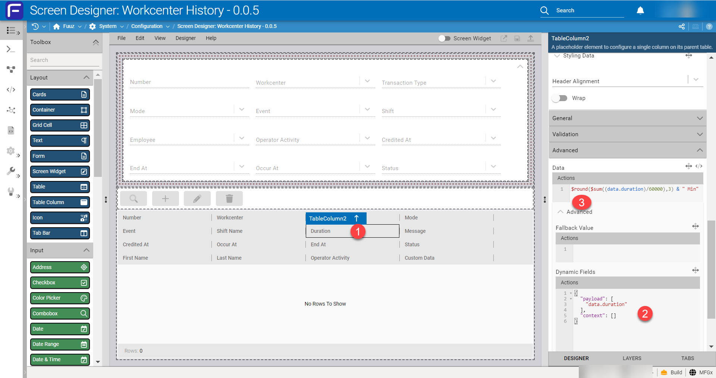Click the open-in-new-window icon in designer menu bar
The image size is (716, 378).
click(x=504, y=38)
